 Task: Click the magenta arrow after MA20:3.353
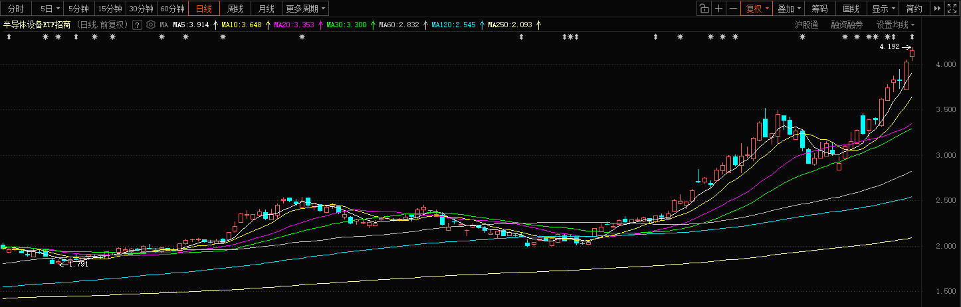pos(320,25)
